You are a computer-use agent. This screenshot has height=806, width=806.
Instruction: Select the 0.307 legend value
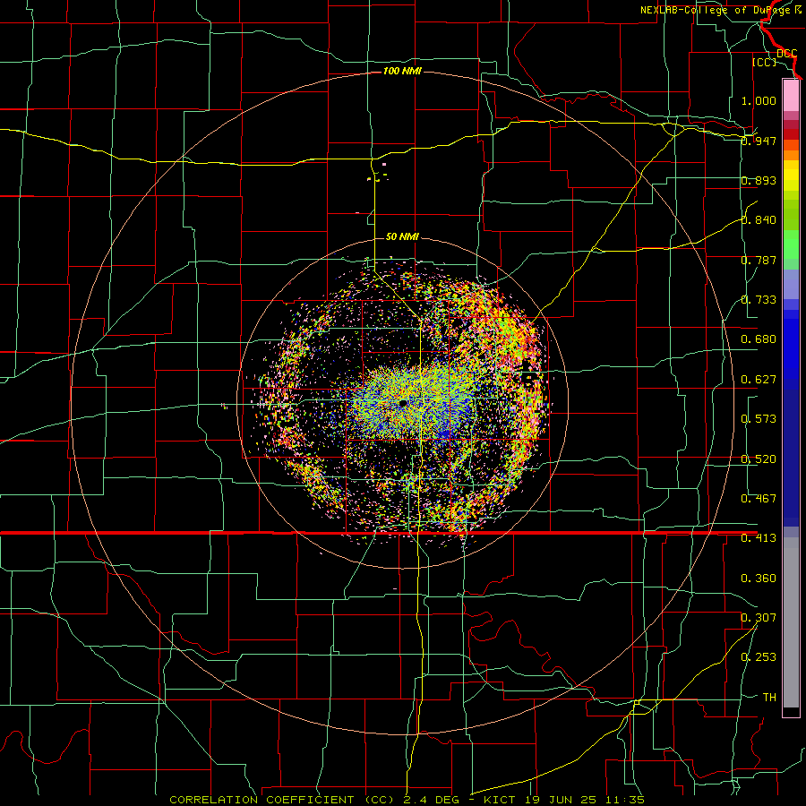tap(759, 618)
